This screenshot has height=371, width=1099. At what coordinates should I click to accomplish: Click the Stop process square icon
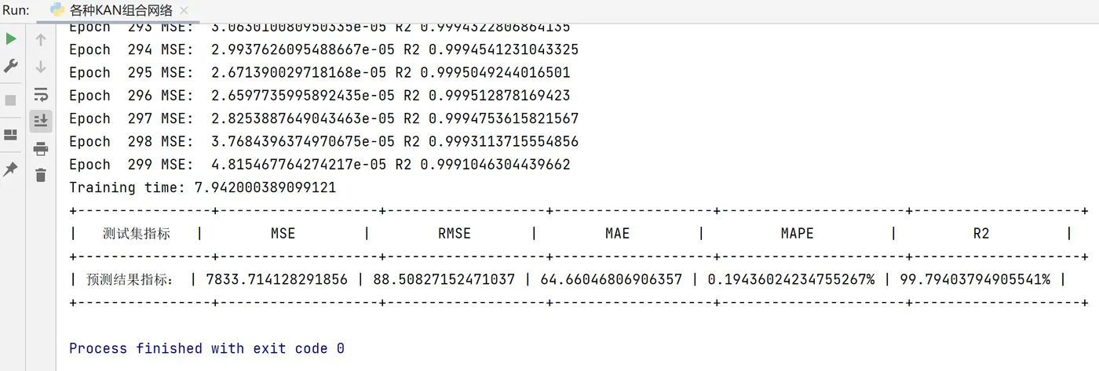[x=11, y=100]
